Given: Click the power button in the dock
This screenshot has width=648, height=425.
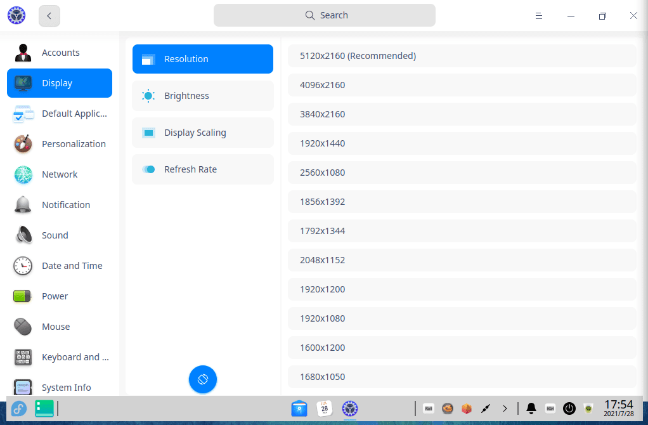Looking at the screenshot, I should pyautogui.click(x=569, y=409).
